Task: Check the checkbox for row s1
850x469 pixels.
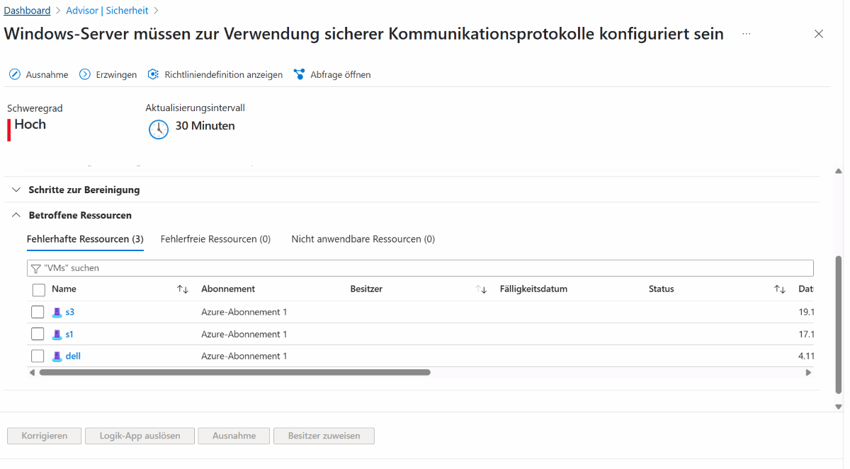Action: (38, 333)
